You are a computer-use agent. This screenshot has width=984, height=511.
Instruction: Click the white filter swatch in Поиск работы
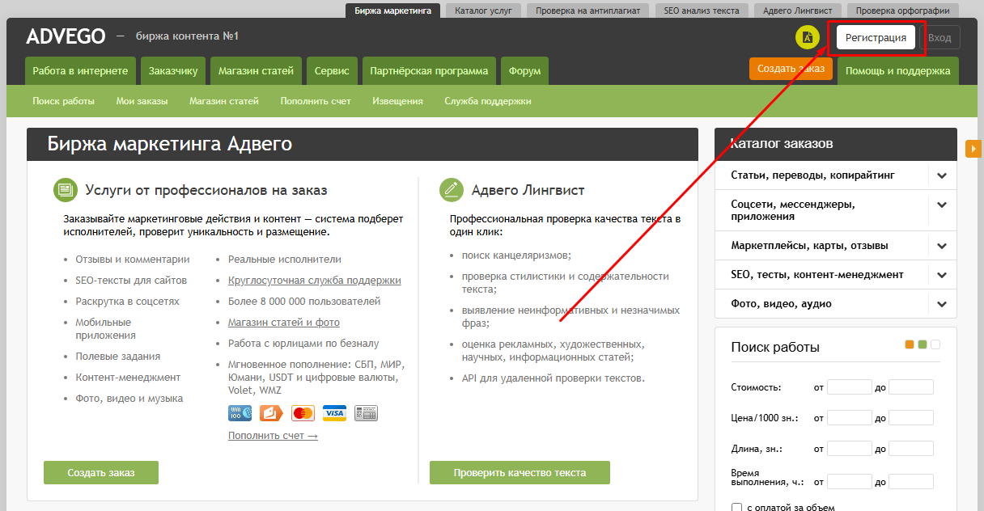coord(935,344)
